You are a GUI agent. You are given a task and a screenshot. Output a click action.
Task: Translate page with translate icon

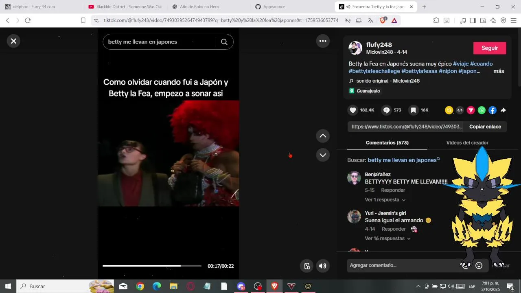(x=370, y=20)
